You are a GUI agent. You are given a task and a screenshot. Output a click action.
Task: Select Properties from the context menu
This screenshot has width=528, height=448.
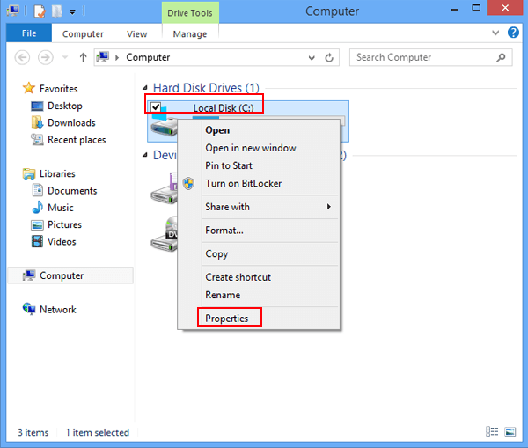[x=227, y=318]
